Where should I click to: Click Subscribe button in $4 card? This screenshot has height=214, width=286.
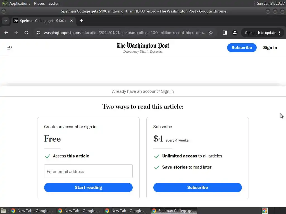tap(197, 188)
